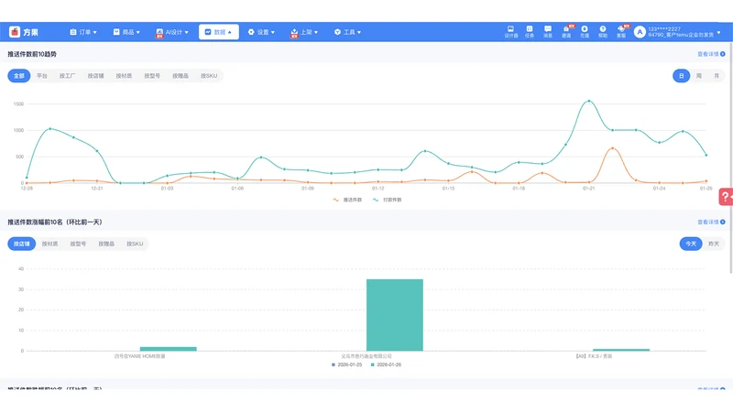Select 按型号 in the growth ranking section
Viewport: 733px width, 412px height.
tap(78, 244)
